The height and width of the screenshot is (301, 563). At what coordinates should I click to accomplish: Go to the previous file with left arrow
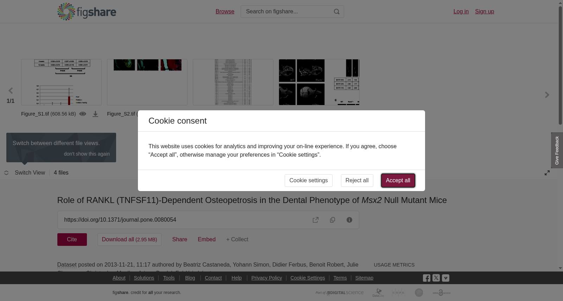(11, 91)
